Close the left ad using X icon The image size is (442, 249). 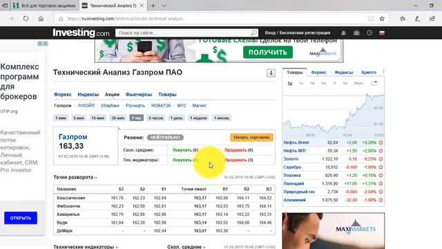pyautogui.click(x=46, y=44)
